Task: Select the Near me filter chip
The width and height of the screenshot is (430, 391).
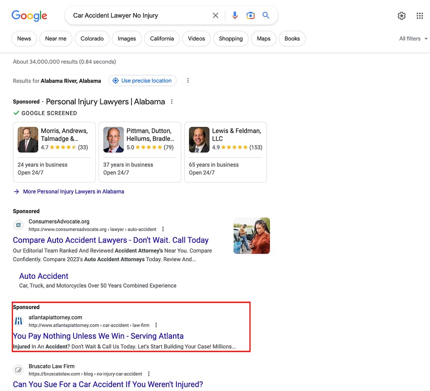Action: [56, 39]
